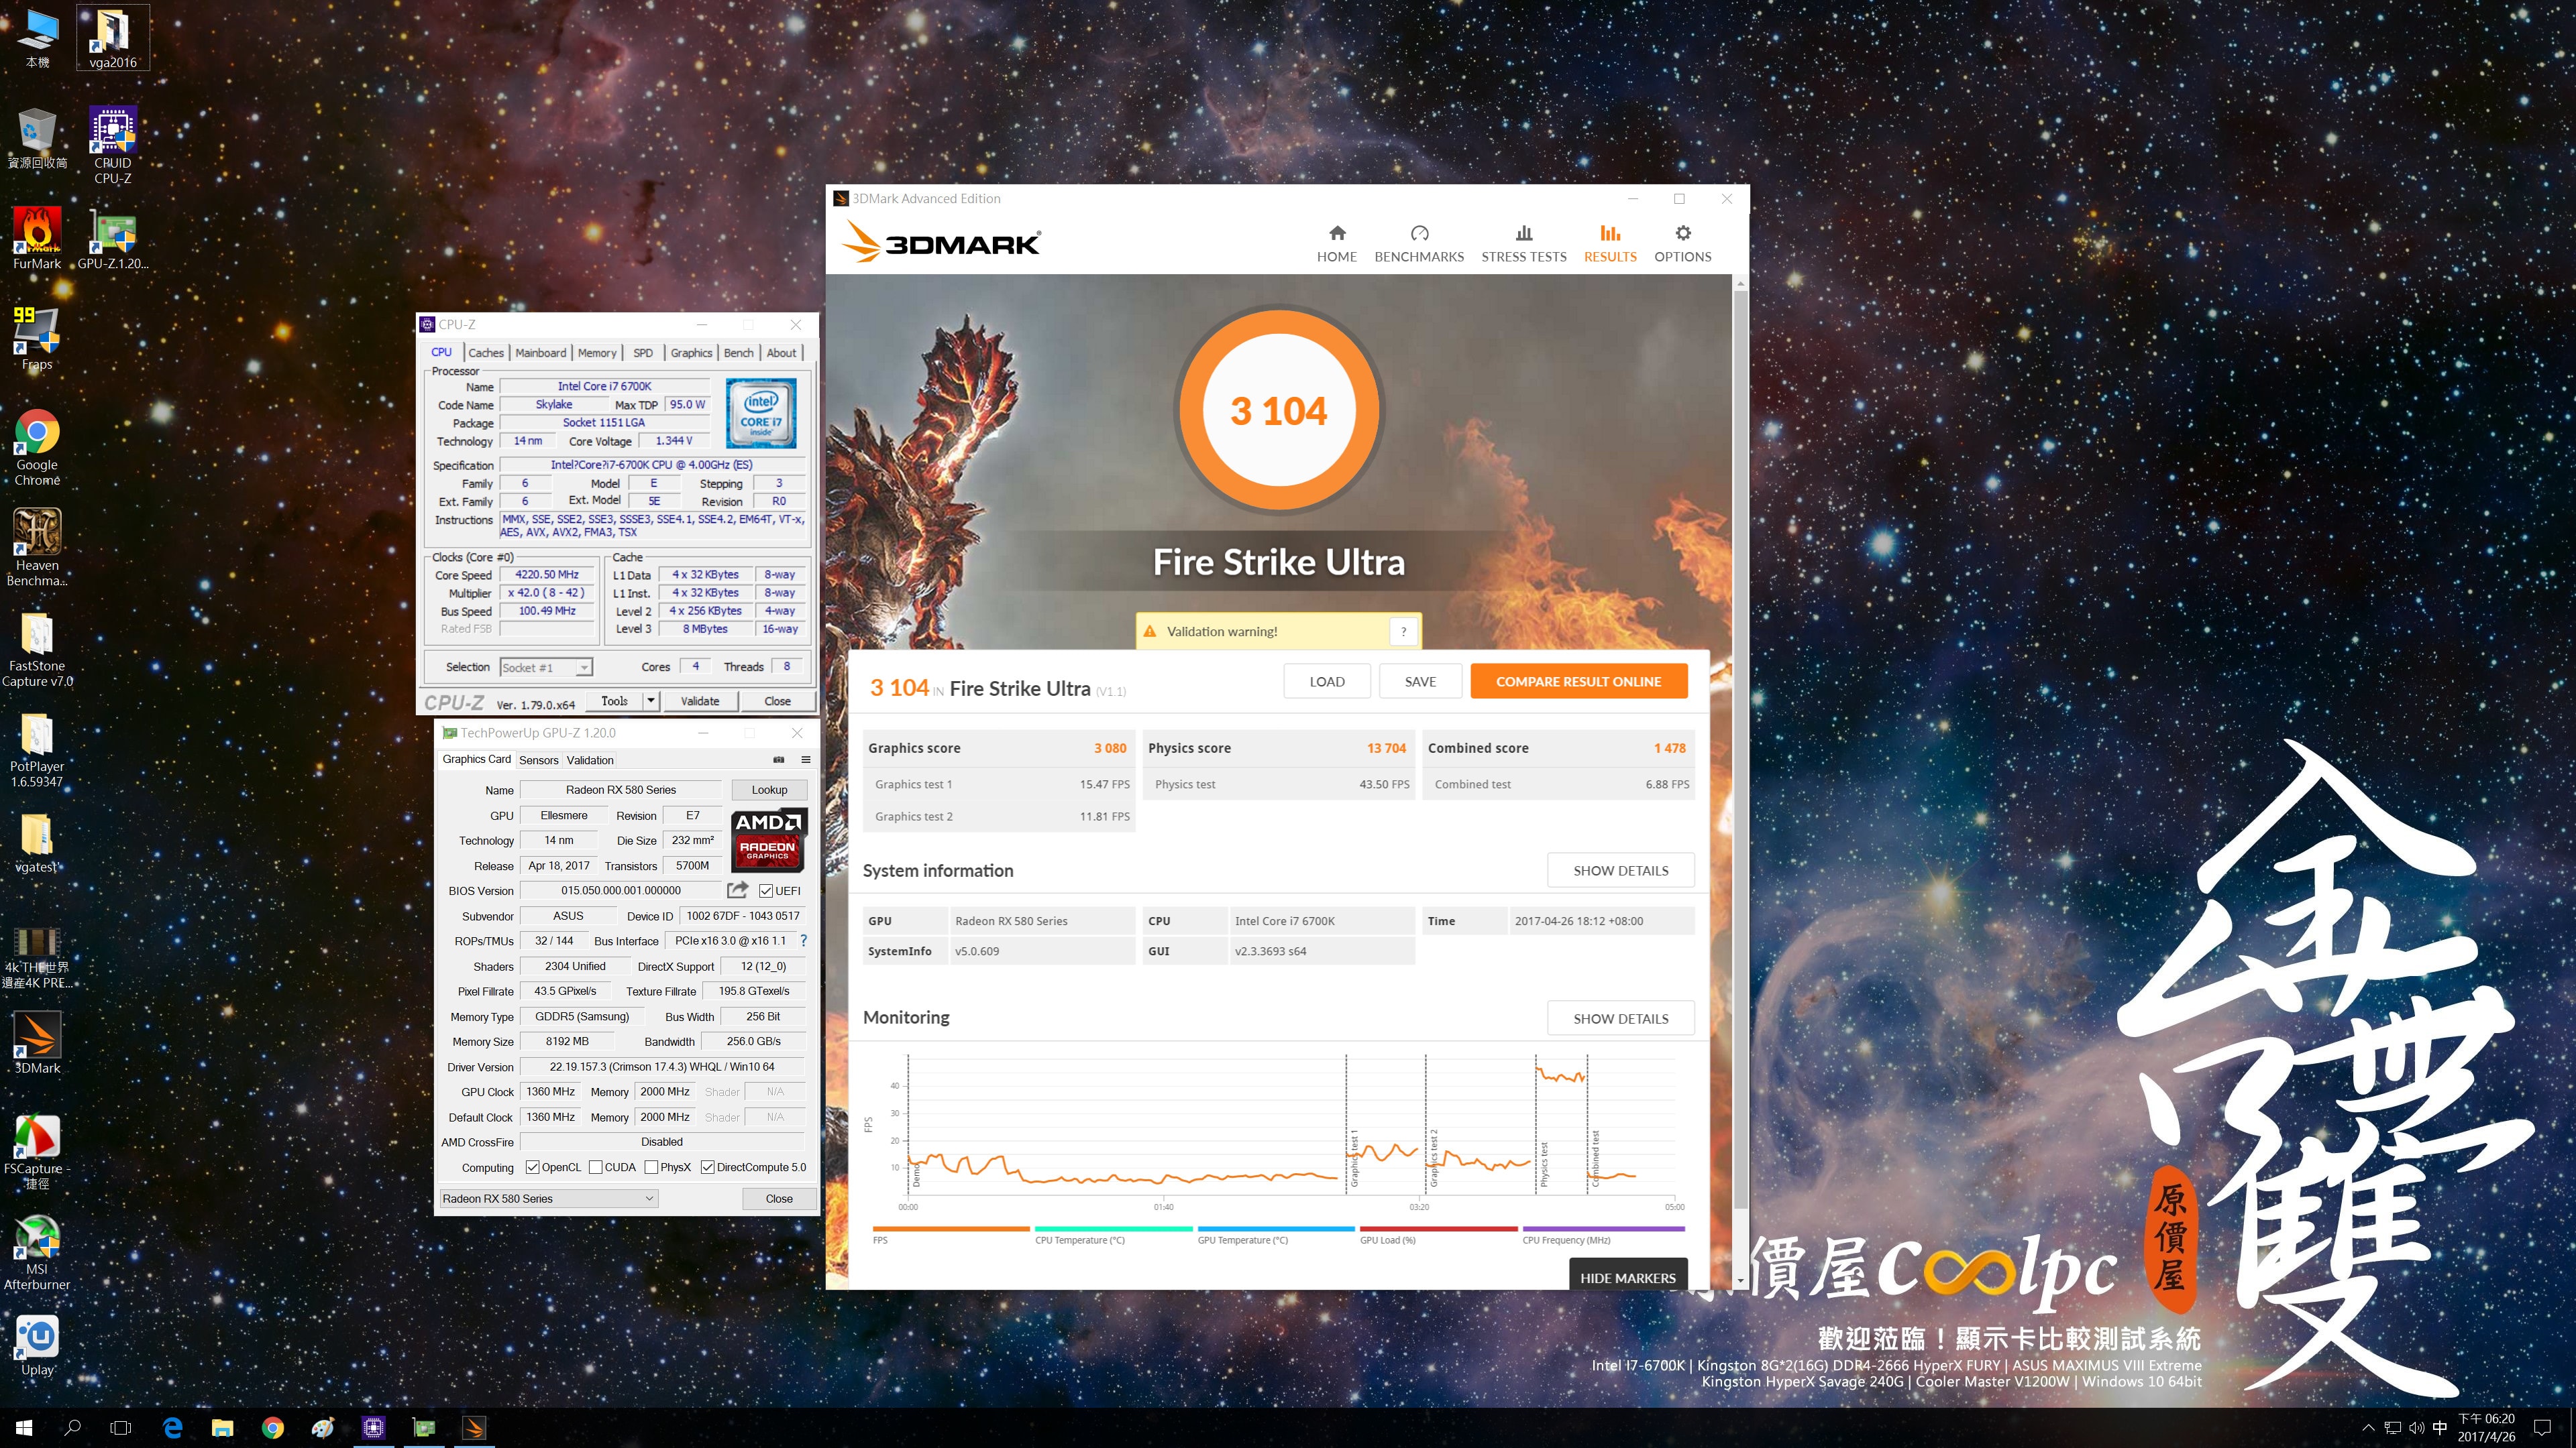Screen dimensions: 2576x1448
Task: Click Windows Start button
Action: (24, 1428)
